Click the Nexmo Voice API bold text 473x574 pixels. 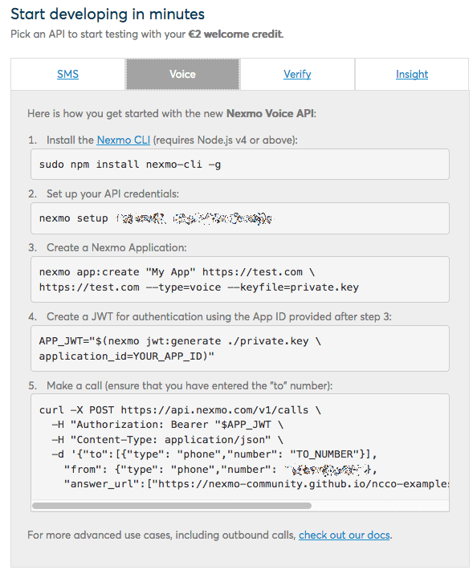270,113
